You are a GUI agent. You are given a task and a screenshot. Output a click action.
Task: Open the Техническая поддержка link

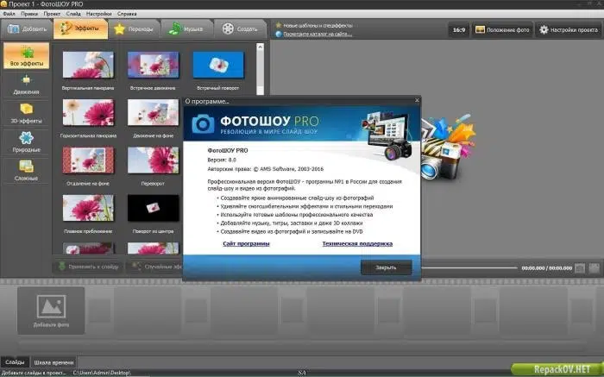357,243
